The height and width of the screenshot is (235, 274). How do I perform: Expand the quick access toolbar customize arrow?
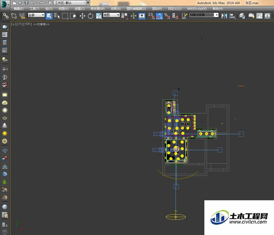coord(88,3)
